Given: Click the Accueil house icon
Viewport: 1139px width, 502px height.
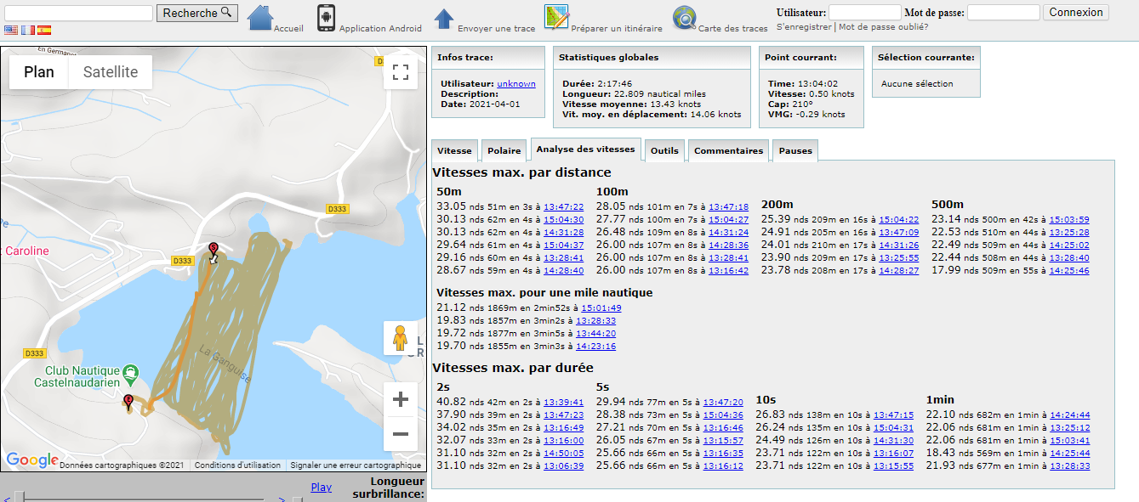Looking at the screenshot, I should point(260,18).
